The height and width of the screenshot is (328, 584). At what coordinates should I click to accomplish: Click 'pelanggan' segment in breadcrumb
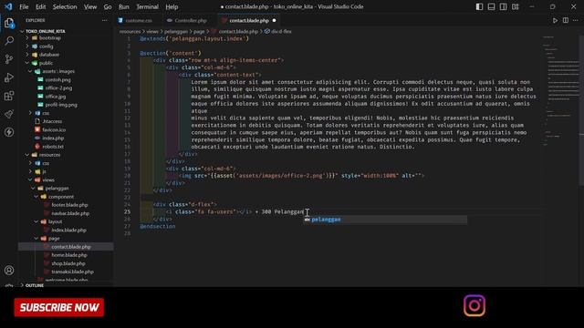click(x=176, y=32)
